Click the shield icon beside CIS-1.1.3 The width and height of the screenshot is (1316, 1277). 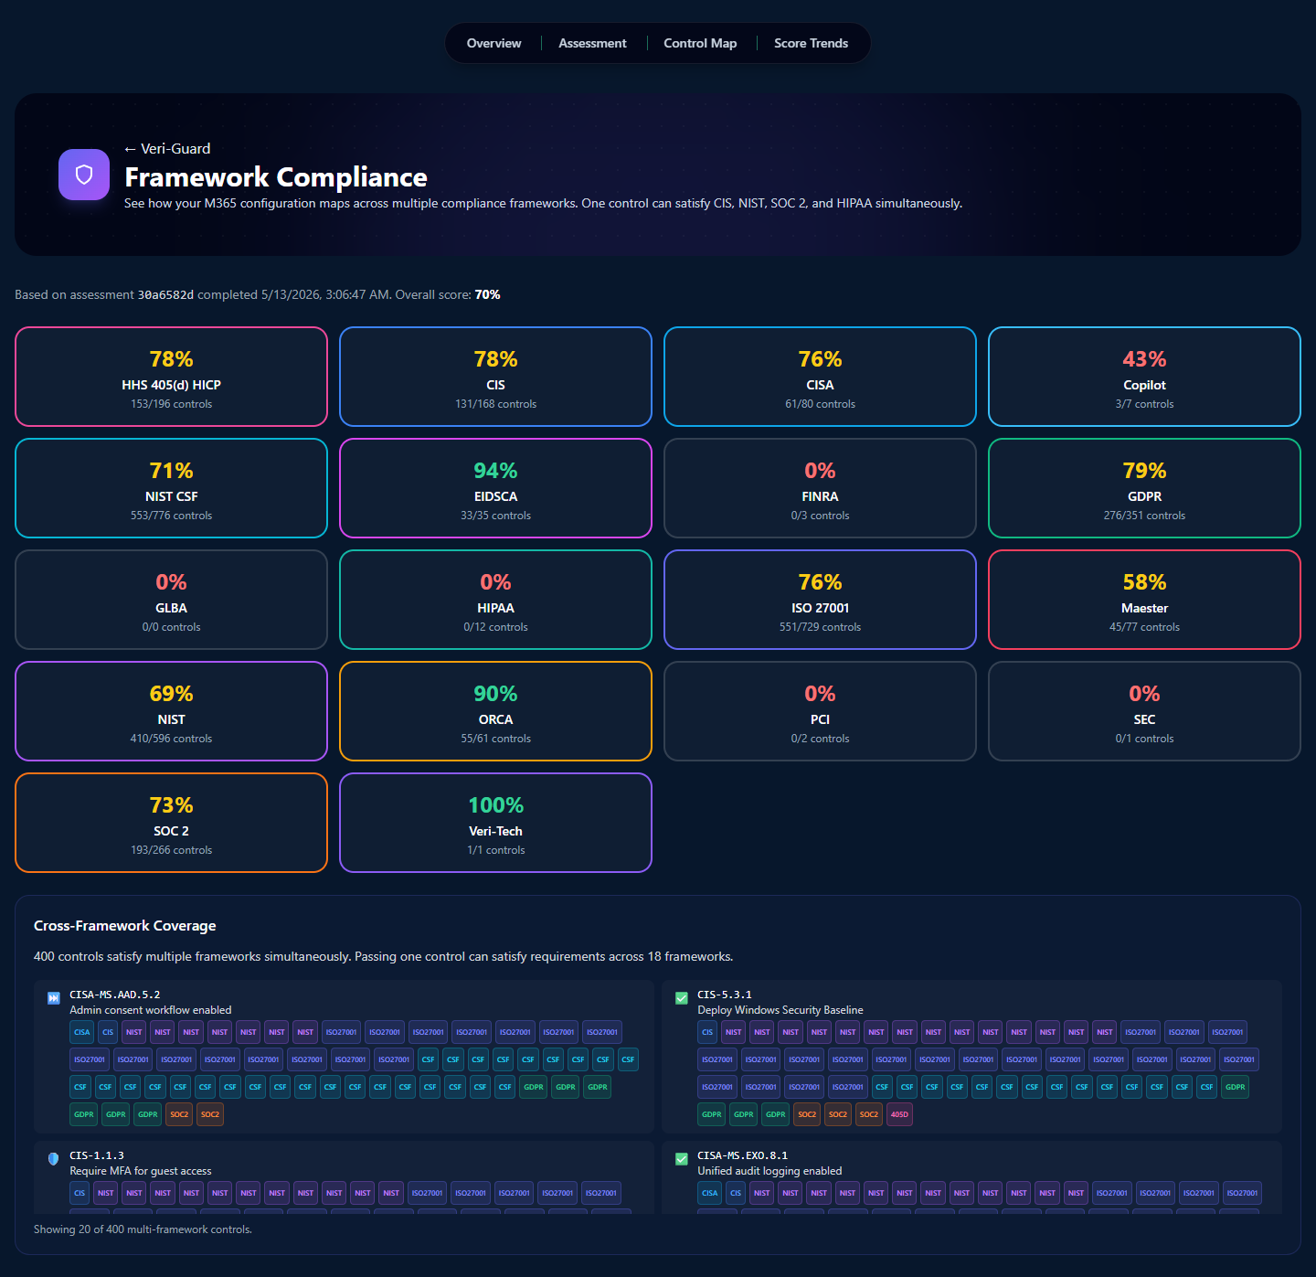point(54,1159)
